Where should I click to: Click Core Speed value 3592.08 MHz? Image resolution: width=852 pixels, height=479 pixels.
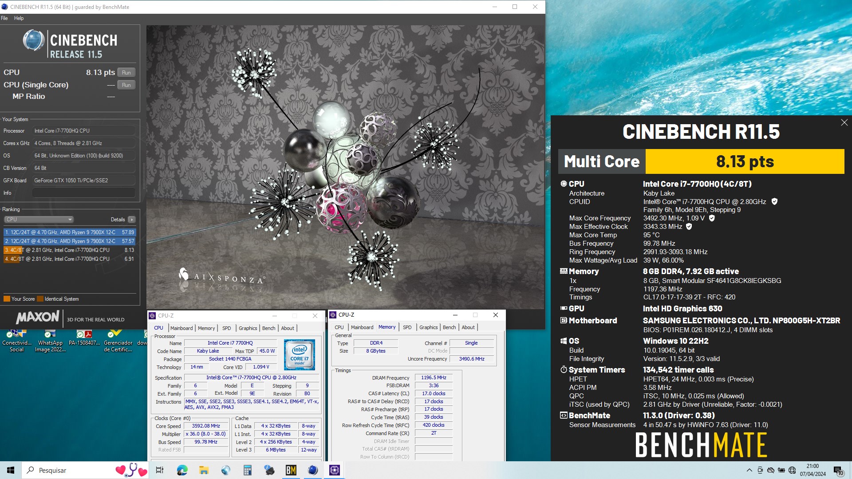(206, 426)
